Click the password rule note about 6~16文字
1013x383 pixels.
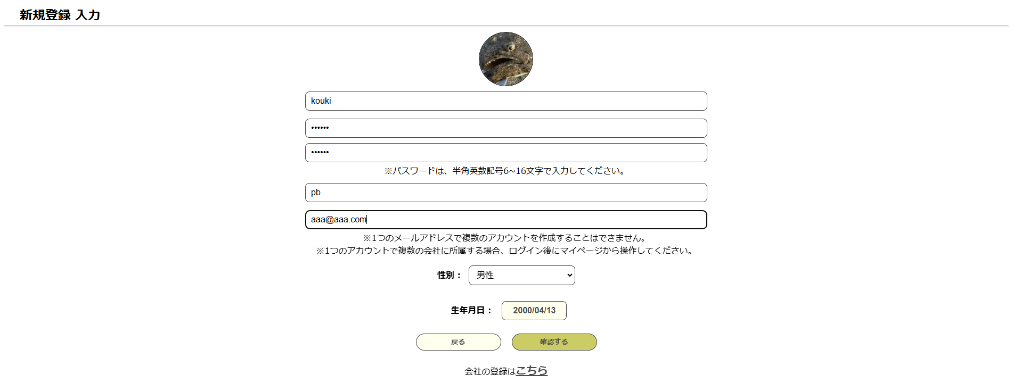click(x=506, y=171)
